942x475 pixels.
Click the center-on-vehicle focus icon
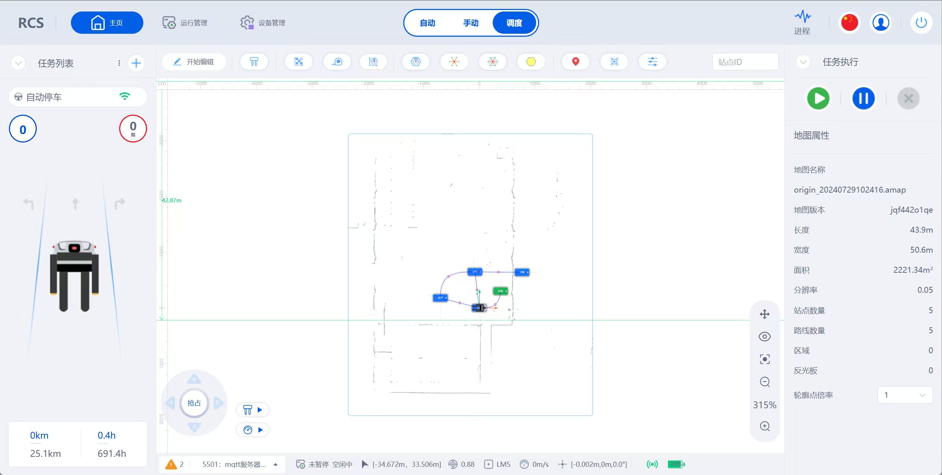(x=765, y=359)
